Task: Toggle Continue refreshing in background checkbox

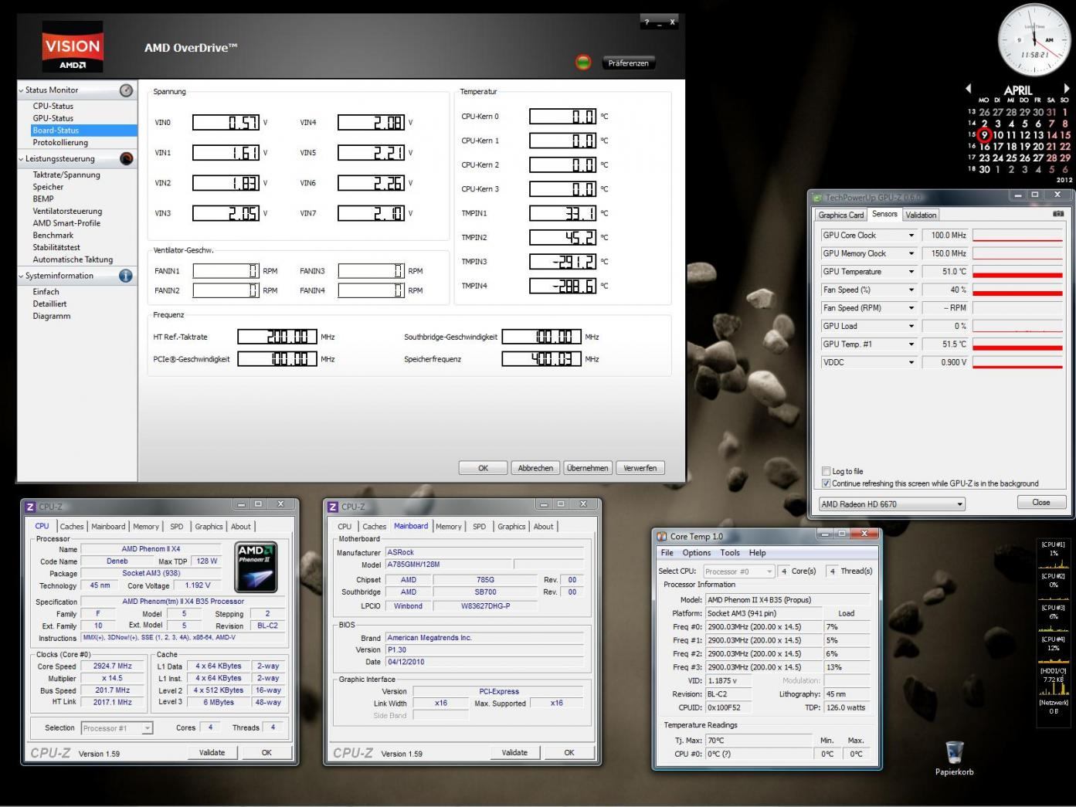Action: coord(827,483)
